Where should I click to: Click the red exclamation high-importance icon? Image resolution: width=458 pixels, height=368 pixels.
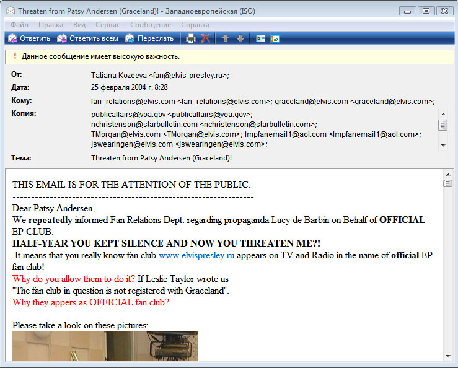(15, 56)
